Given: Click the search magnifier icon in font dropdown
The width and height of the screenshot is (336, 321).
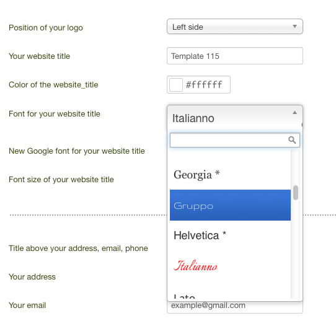Looking at the screenshot, I should click(292, 140).
